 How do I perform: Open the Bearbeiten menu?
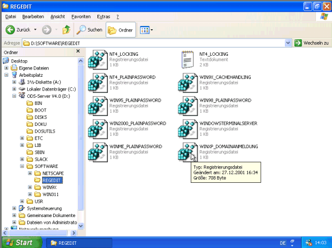pyautogui.click(x=33, y=17)
